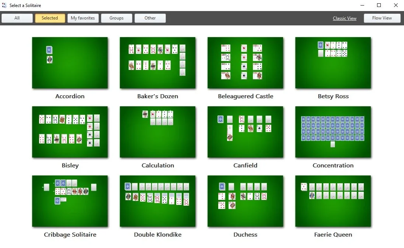Click the Beleaguered Castle label
This screenshot has width=404, height=248.
coord(245,96)
